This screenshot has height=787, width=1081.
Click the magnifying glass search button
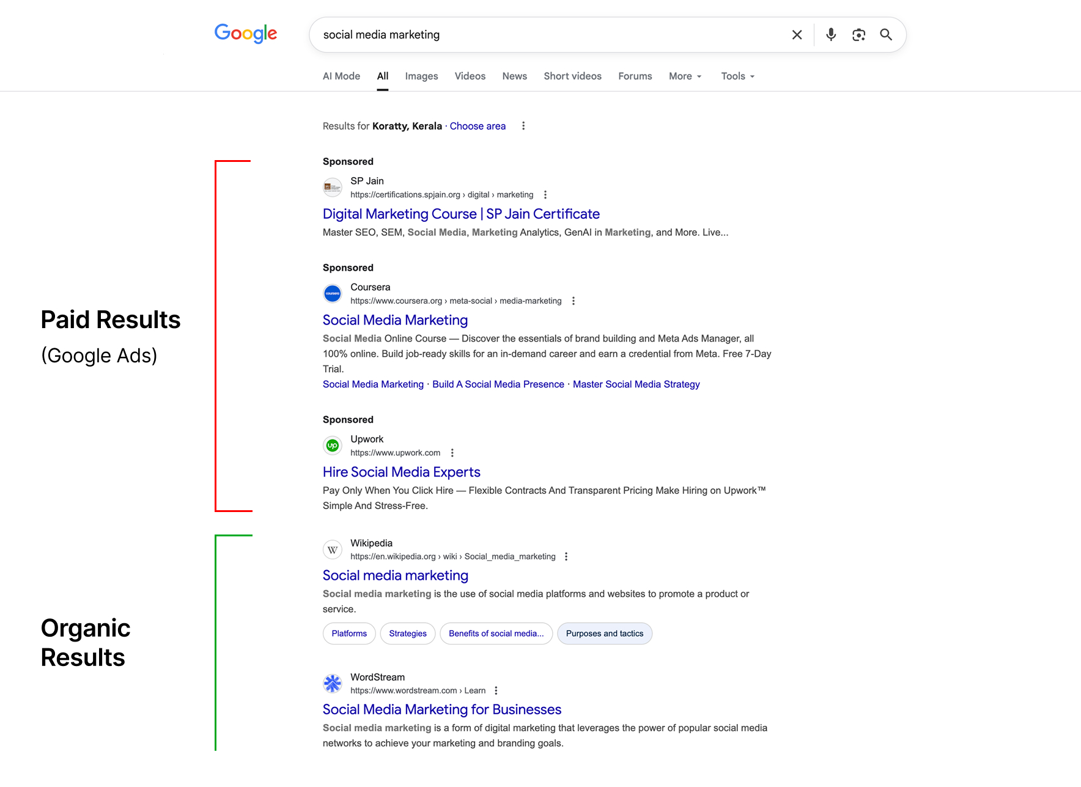(x=886, y=35)
